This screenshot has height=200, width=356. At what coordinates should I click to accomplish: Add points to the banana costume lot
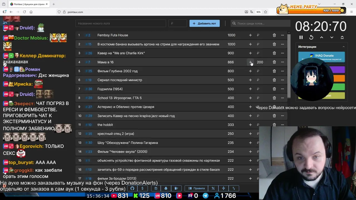[x=250, y=44]
